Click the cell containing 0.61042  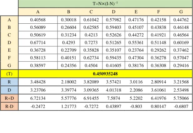click(x=91, y=20)
